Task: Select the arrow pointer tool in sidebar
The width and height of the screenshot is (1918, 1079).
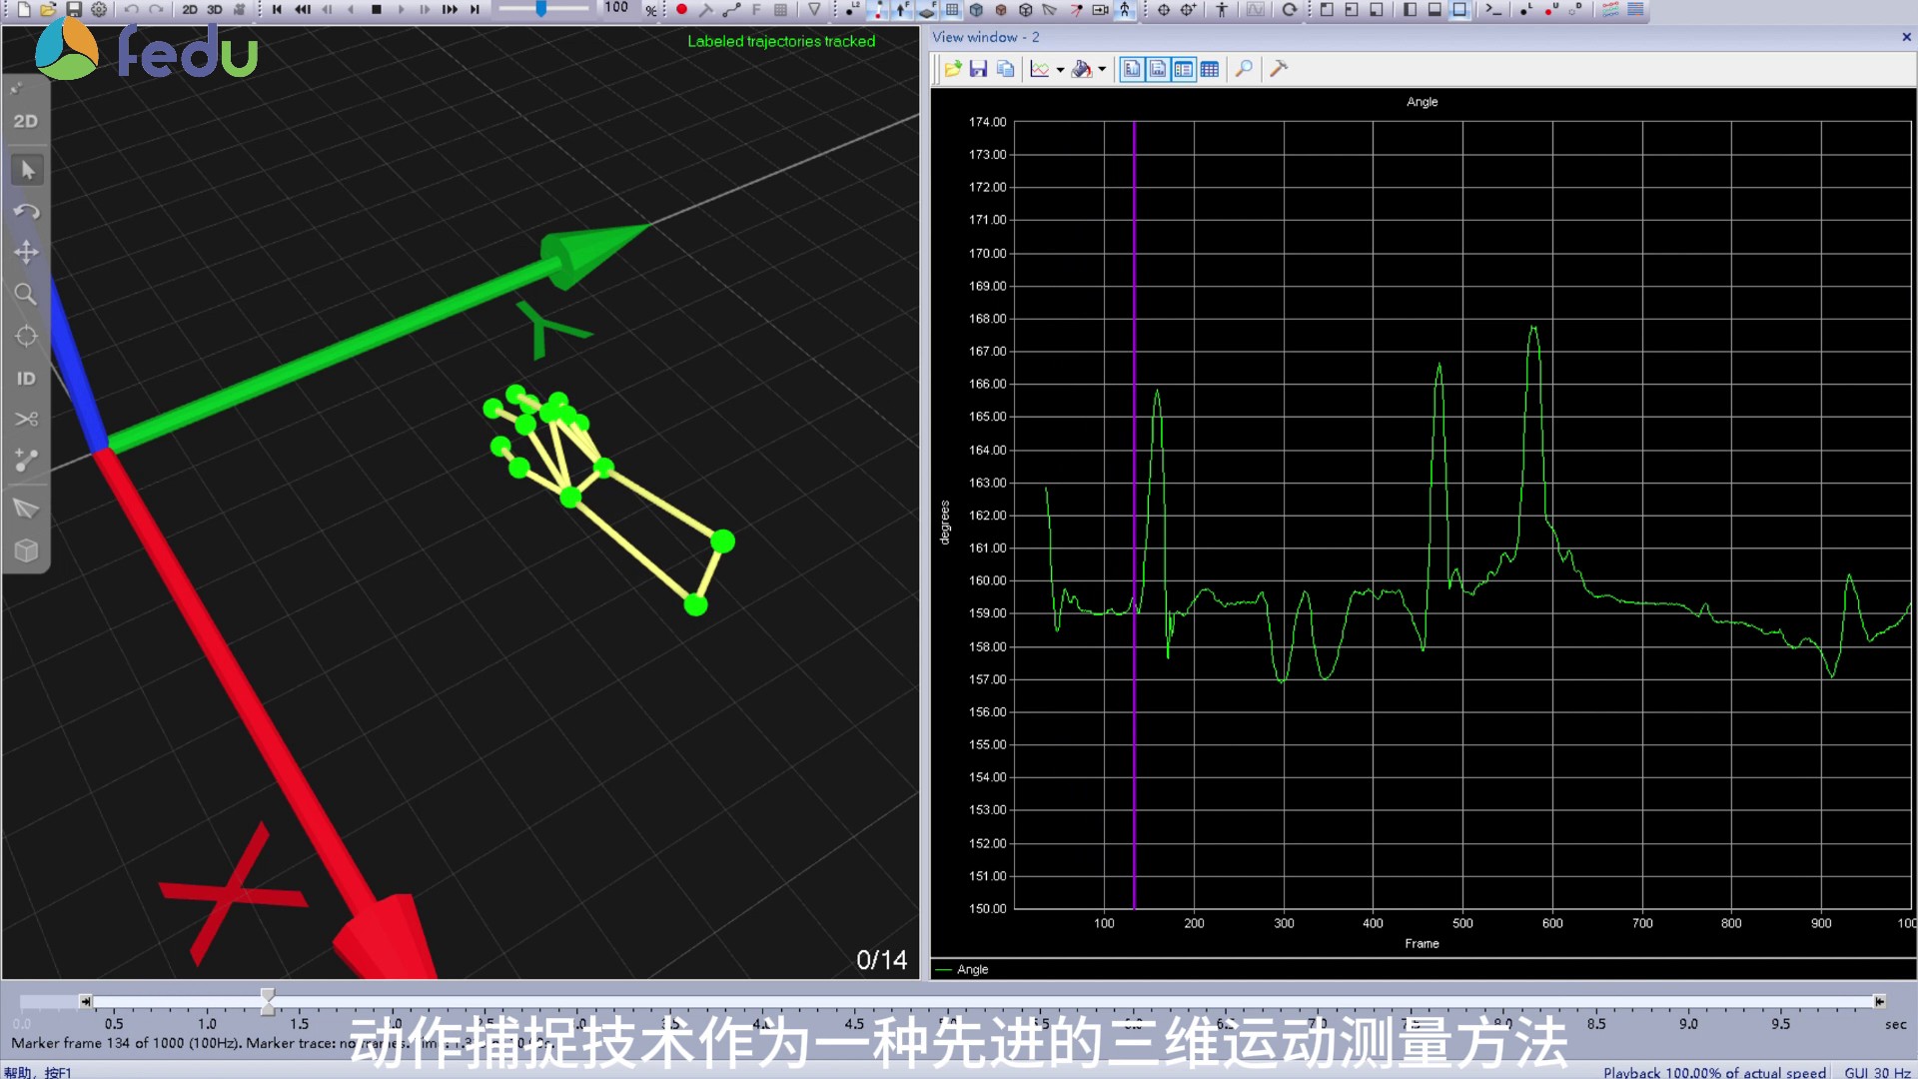Action: tap(27, 170)
